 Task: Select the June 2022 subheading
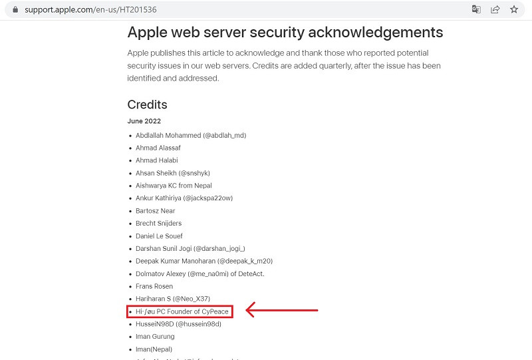pyautogui.click(x=144, y=121)
